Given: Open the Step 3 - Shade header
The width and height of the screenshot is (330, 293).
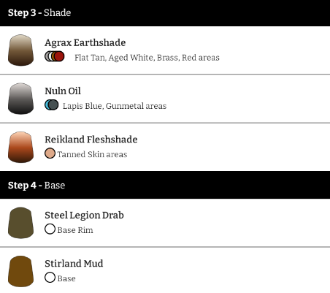Looking at the screenshot, I should coord(165,13).
